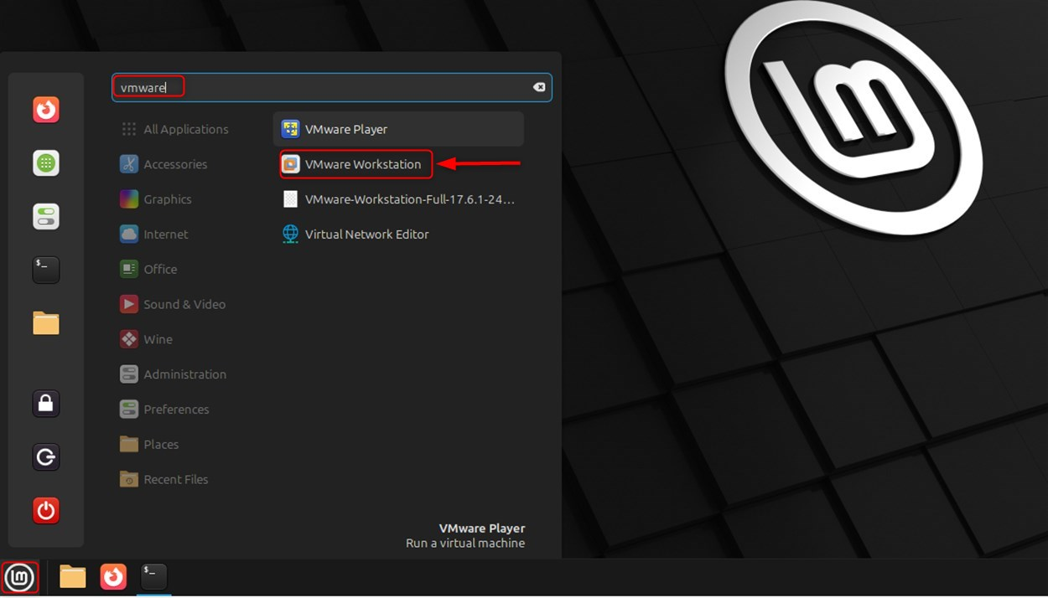Image resolution: width=1048 pixels, height=598 pixels.
Task: Select Sound & Video category
Action: coord(173,305)
